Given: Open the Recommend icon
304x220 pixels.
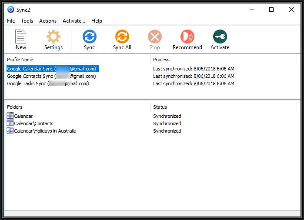Looking at the screenshot, I should coord(187,37).
